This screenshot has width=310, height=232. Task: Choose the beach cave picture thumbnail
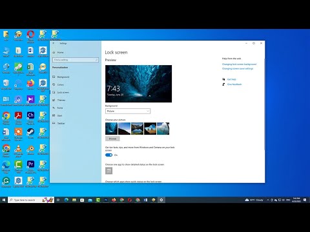click(x=150, y=128)
